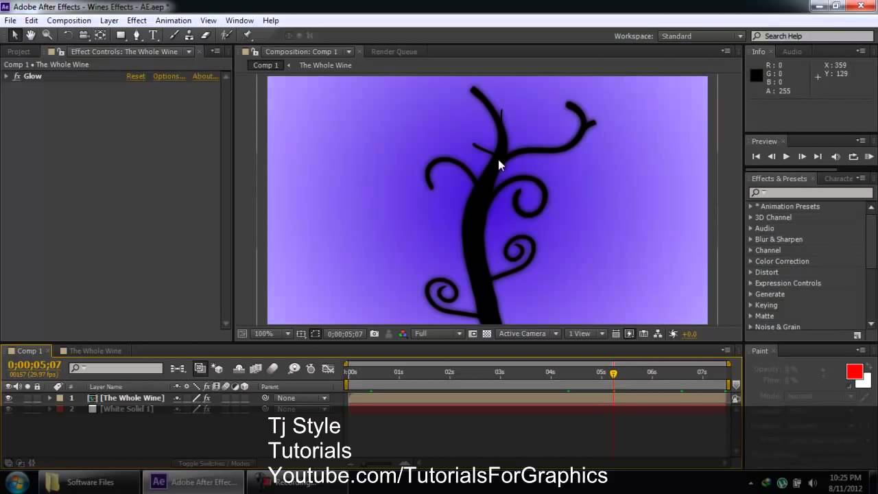Screen dimensions: 878x494
Task: Open the Full resolution dropdown
Action: tap(438, 334)
